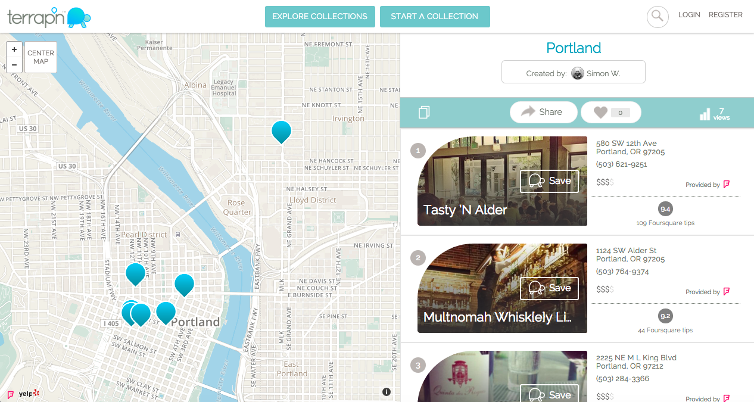This screenshot has height=402, width=754.
Task: Select the map pin in Pearl District
Action: (x=135, y=273)
